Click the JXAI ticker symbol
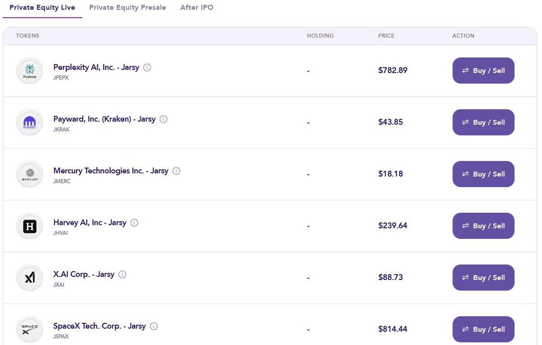Image resolution: width=542 pixels, height=345 pixels. pyautogui.click(x=59, y=285)
